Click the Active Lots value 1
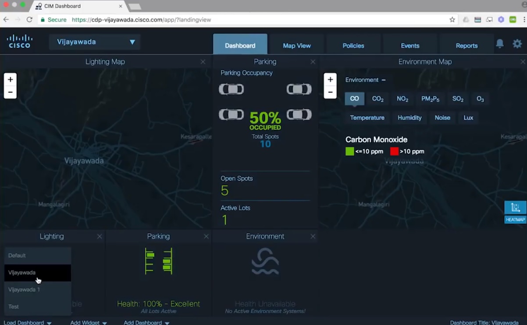The height and width of the screenshot is (325, 527). tap(224, 220)
